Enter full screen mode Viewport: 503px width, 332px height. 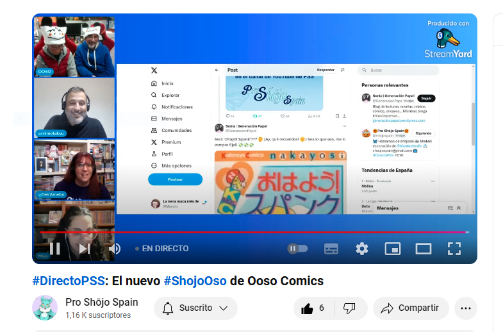click(454, 249)
